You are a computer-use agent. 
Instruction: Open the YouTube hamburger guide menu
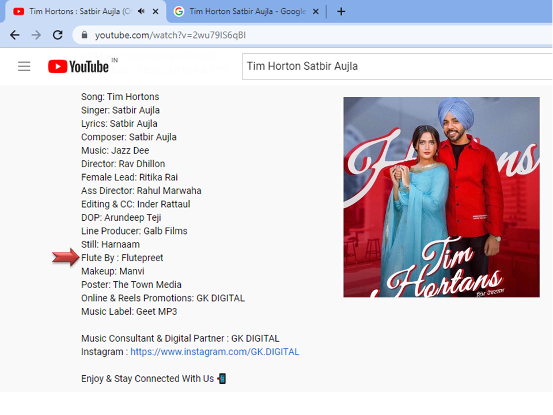tap(24, 66)
